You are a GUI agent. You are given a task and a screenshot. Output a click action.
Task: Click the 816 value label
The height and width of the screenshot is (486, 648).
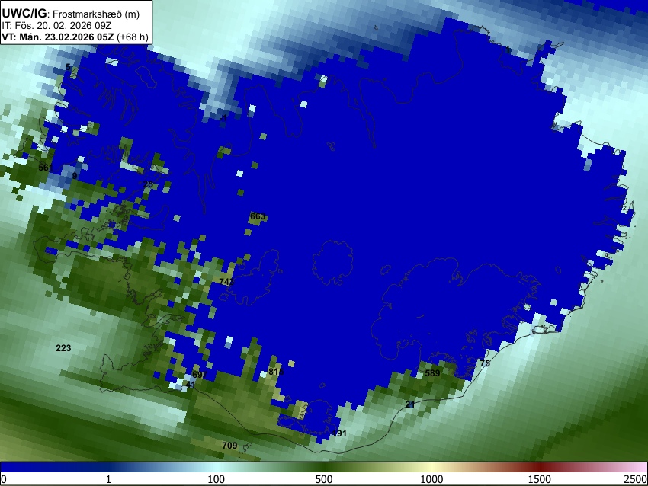point(276,372)
